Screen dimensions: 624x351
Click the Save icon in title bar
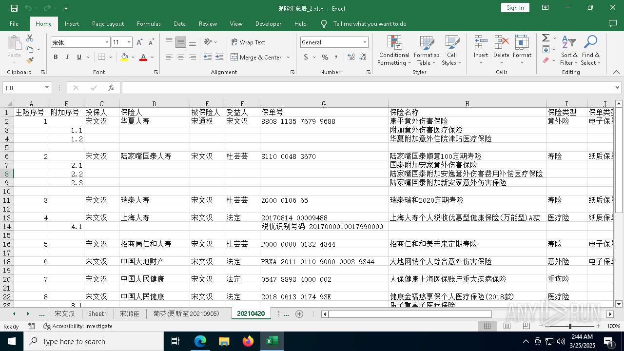pos(14,8)
